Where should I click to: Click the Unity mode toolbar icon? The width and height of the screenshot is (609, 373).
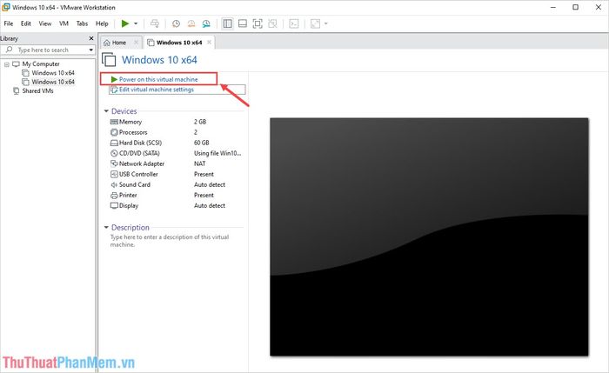click(272, 23)
